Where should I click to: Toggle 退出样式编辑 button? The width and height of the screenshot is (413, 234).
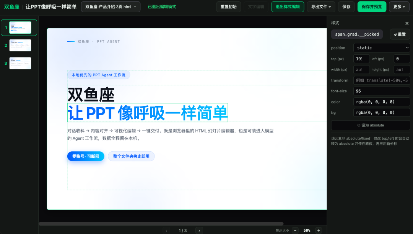(x=288, y=7)
